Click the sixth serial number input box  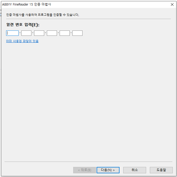pyautogui.click(x=77, y=33)
